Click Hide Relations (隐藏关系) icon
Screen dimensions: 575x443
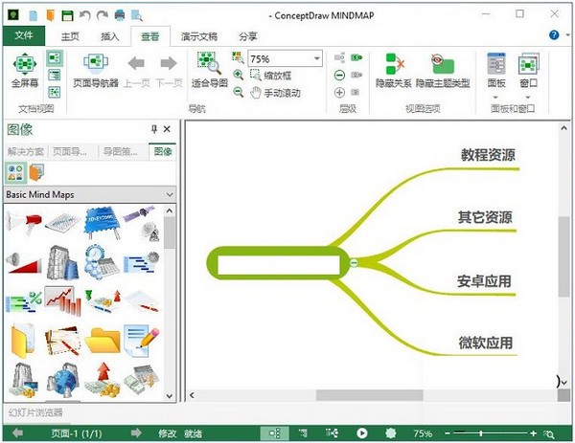pyautogui.click(x=393, y=67)
